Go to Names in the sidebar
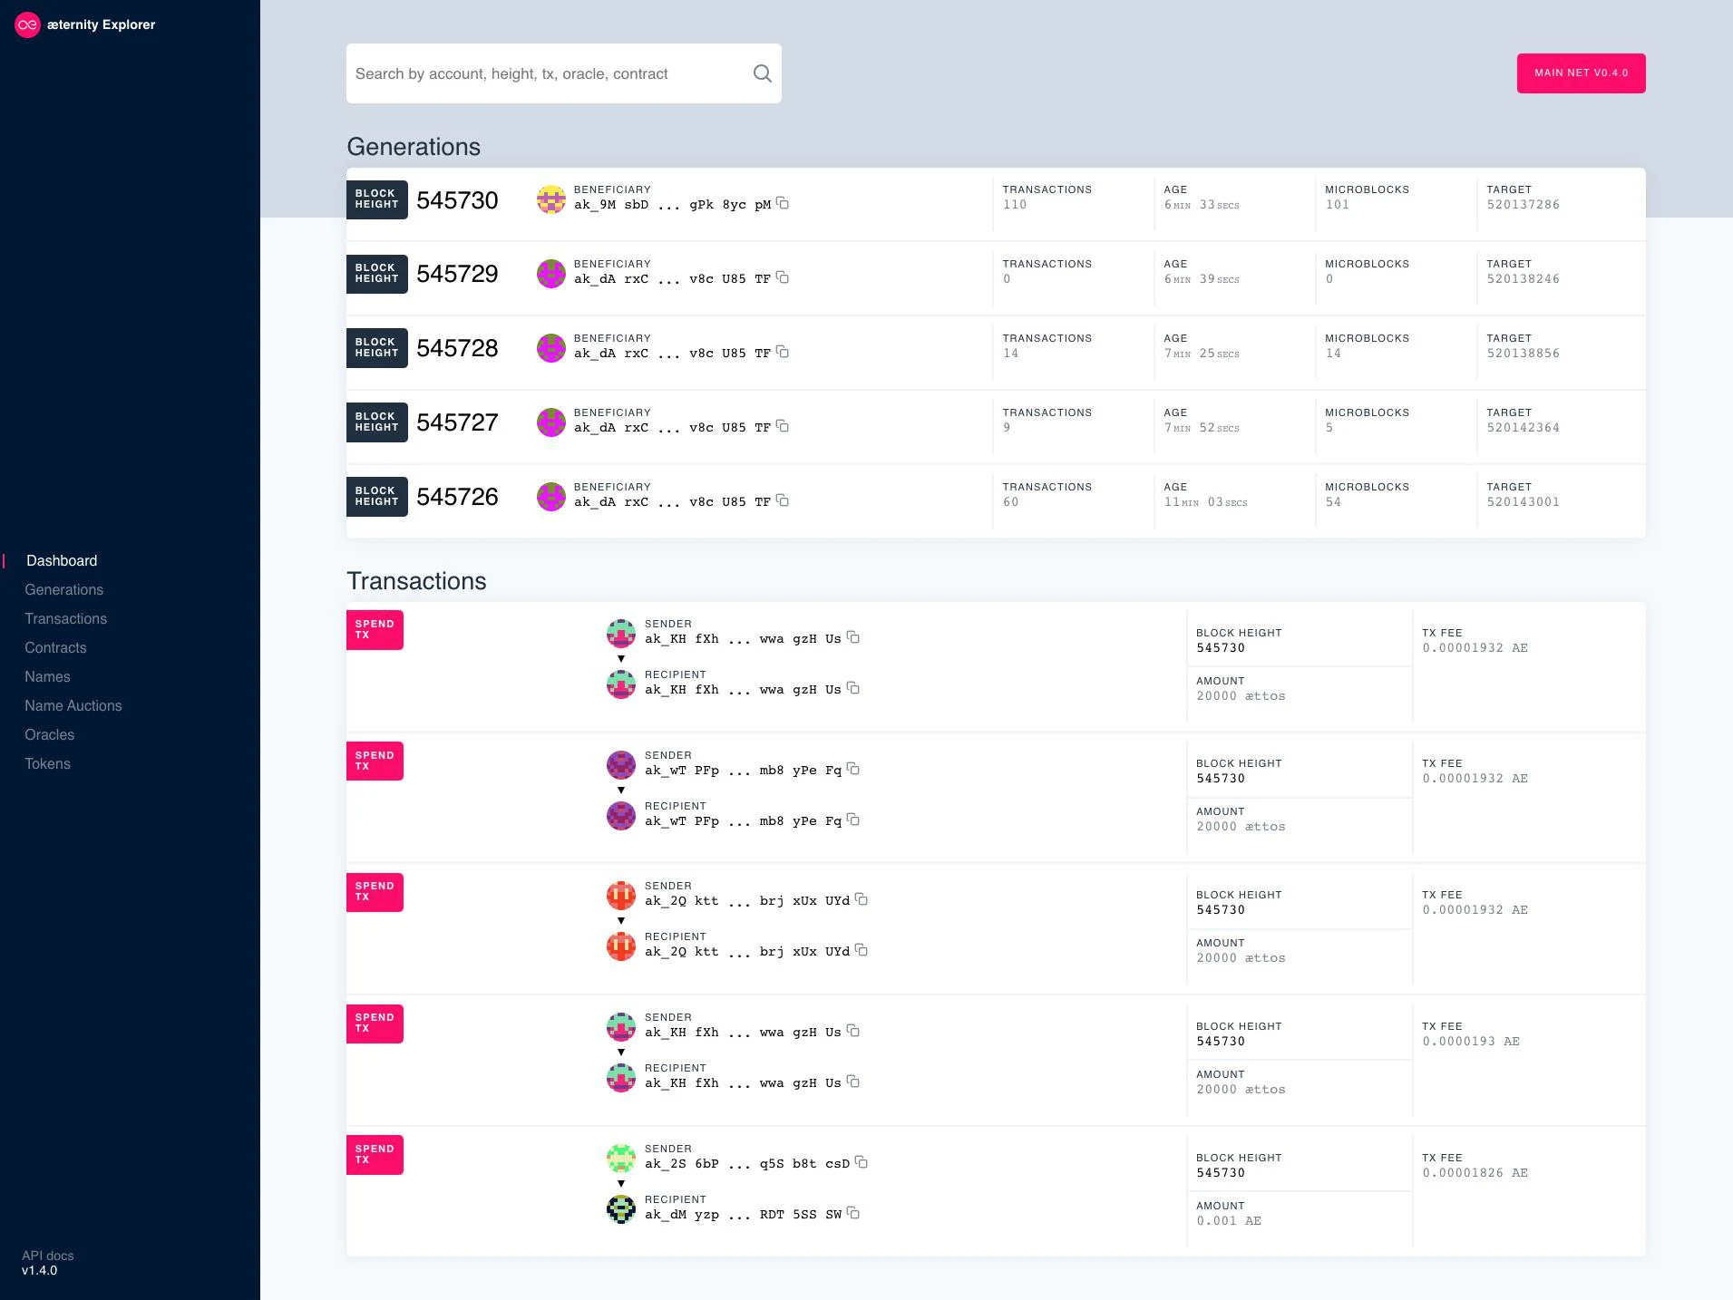This screenshot has width=1733, height=1300. [47, 677]
